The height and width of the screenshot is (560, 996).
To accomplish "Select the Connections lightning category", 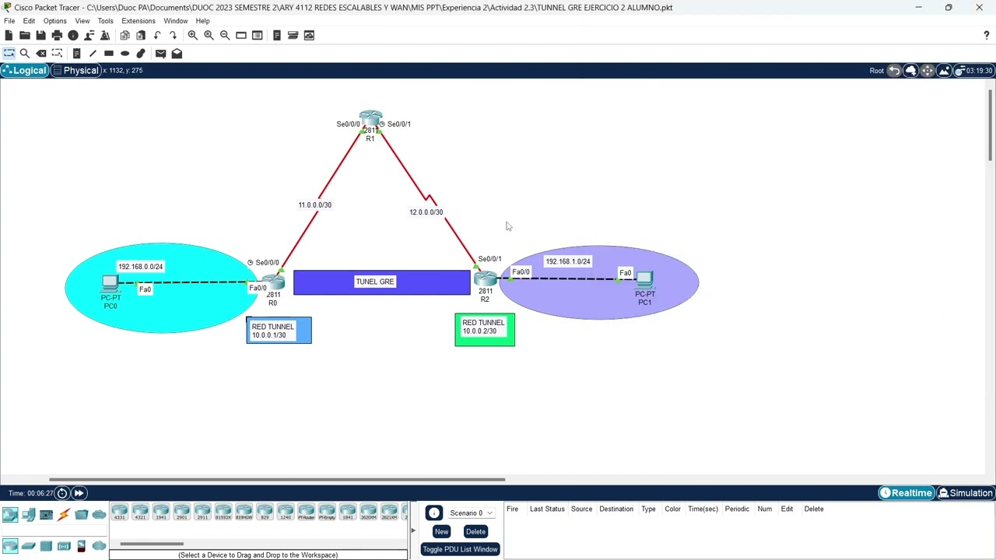I will 64,515.
